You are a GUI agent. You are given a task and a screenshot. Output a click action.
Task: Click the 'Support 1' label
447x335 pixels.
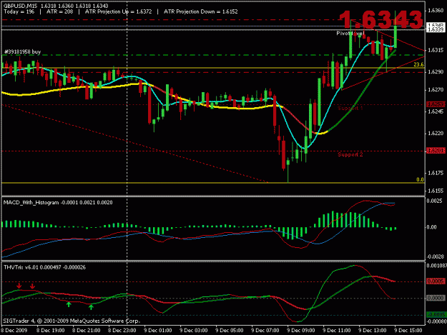(350, 108)
